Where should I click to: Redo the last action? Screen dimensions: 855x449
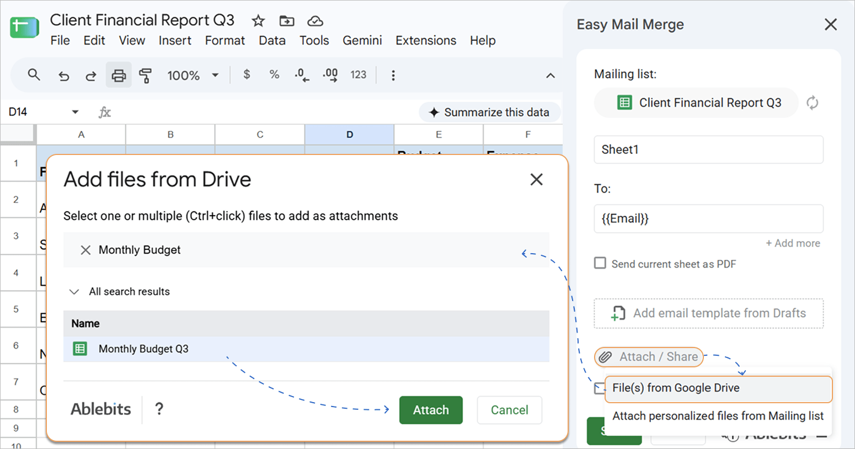click(90, 76)
